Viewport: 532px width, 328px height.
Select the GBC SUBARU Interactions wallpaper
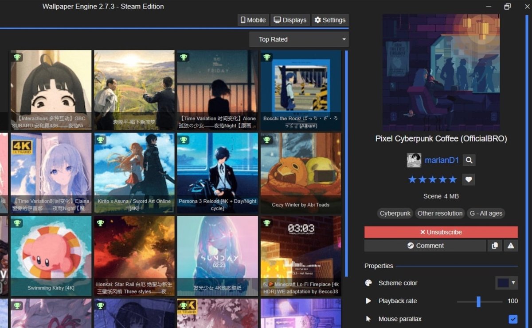(x=51, y=90)
